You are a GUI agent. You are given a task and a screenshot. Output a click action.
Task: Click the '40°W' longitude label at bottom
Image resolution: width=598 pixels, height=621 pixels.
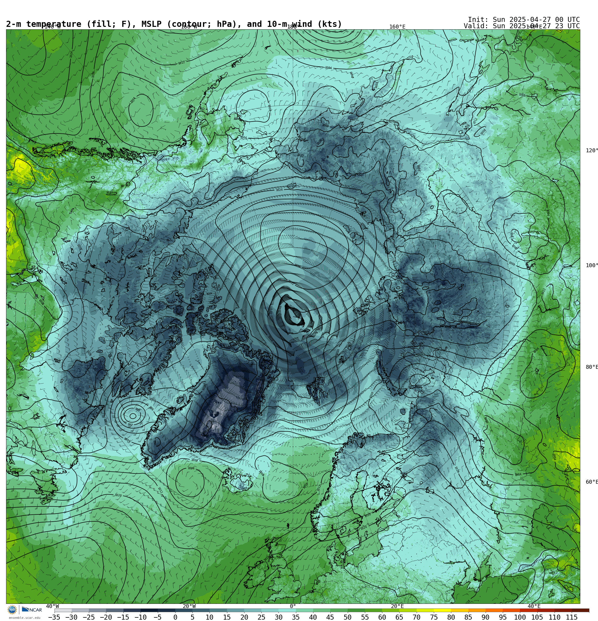point(52,606)
